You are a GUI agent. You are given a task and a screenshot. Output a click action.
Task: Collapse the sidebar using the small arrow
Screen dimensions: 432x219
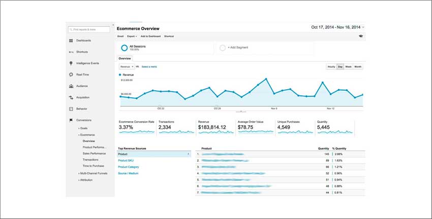[x=113, y=25]
